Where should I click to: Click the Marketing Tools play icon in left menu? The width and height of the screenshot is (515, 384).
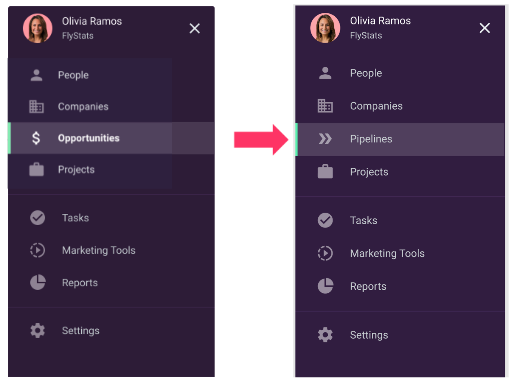[x=37, y=250]
